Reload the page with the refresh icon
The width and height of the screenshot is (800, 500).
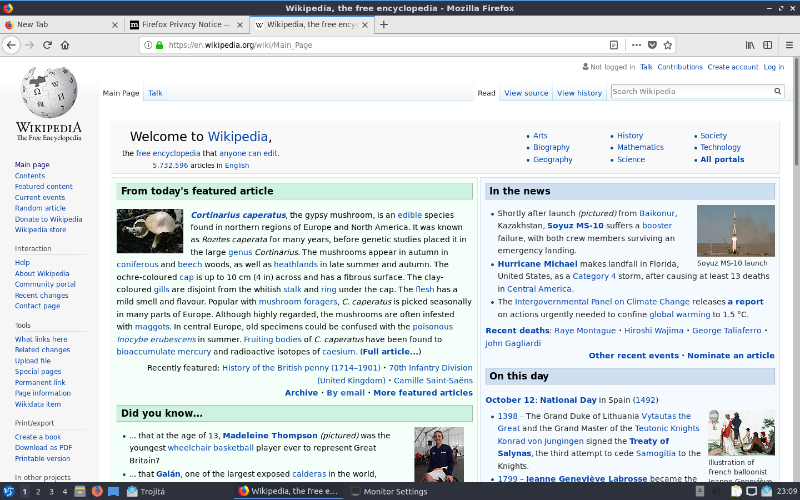pyautogui.click(x=47, y=45)
